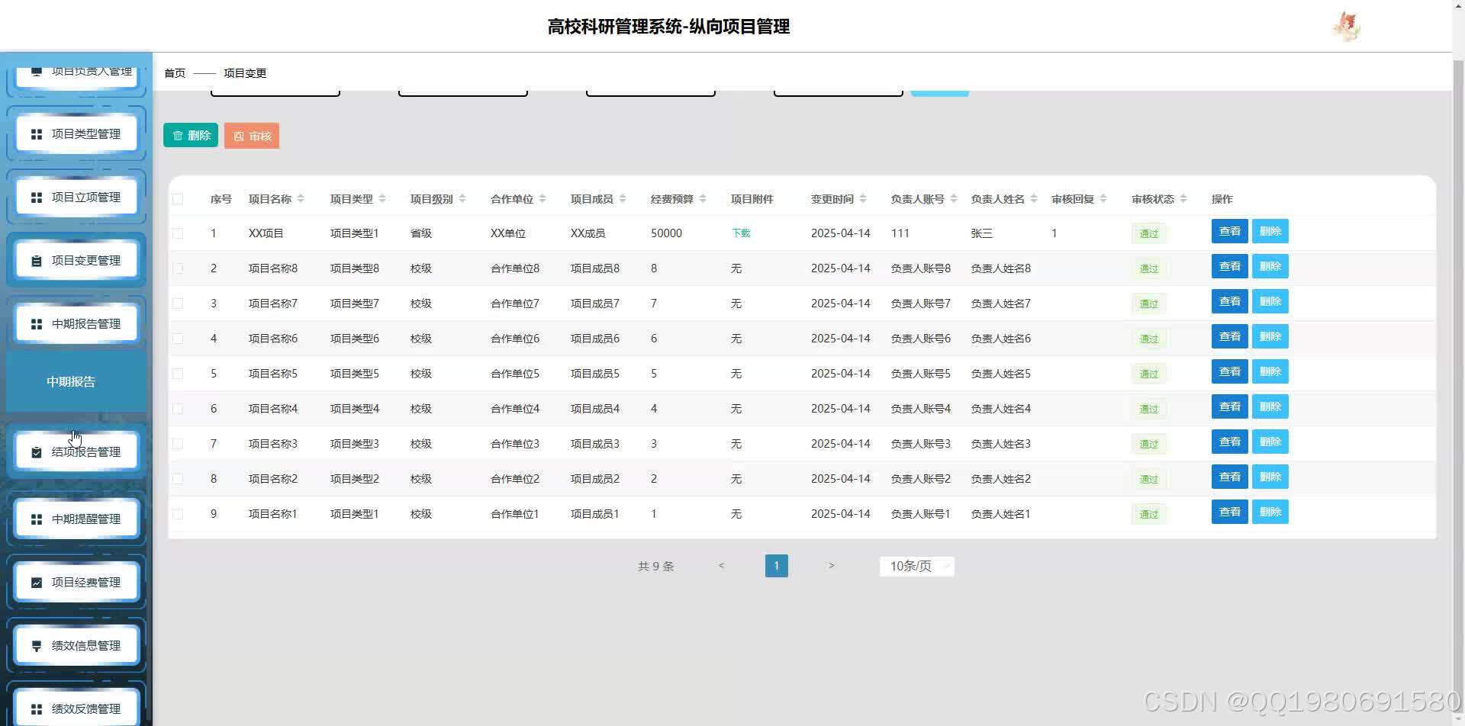Click 删除 in the 项目名称8 row
This screenshot has height=726, width=1465.
1270,266
